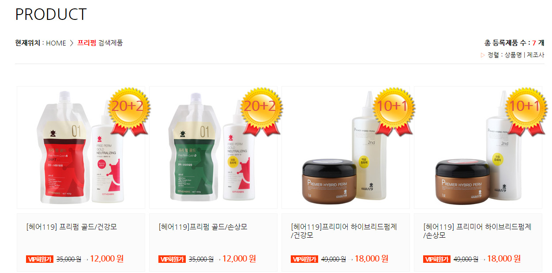Click VIP회원가 label on first product
552x273 pixels.
(40, 259)
